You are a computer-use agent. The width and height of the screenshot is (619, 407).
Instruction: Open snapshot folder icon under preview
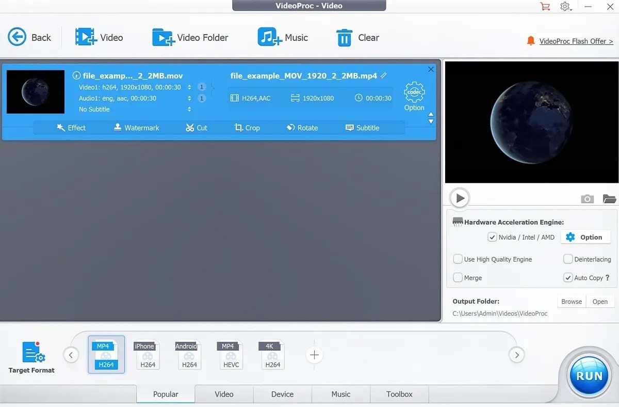click(x=609, y=199)
